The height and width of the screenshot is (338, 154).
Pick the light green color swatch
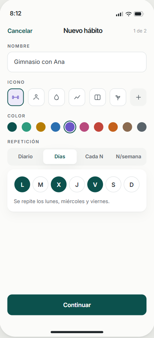26,127
